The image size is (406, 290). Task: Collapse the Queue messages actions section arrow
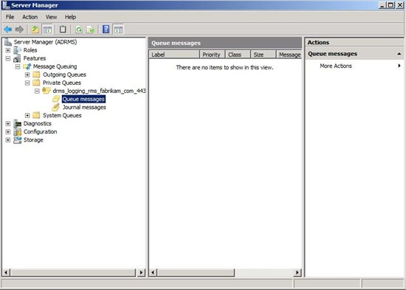tap(399, 54)
